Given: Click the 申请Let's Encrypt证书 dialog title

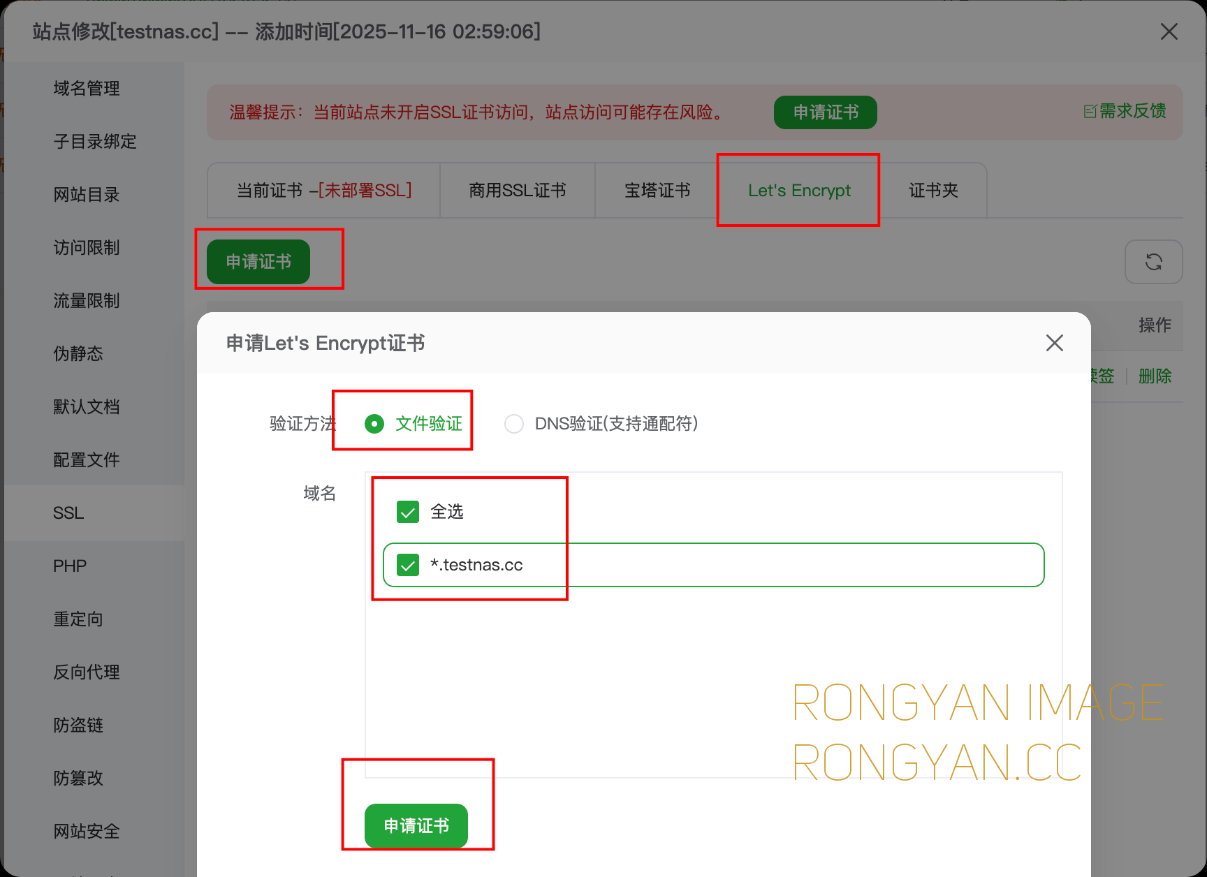Looking at the screenshot, I should (325, 343).
